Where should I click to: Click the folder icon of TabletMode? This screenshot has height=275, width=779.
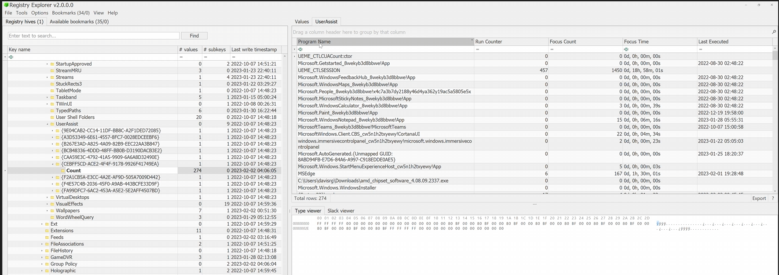click(x=52, y=91)
